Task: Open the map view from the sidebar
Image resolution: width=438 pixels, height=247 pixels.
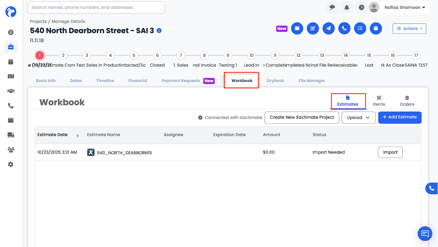Action: coord(11,76)
